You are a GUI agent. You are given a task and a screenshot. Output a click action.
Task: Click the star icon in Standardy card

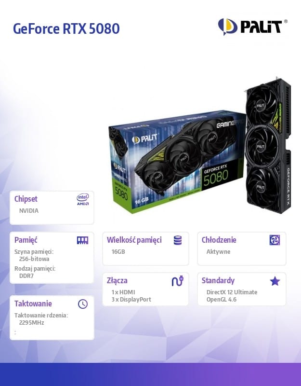[275, 281]
